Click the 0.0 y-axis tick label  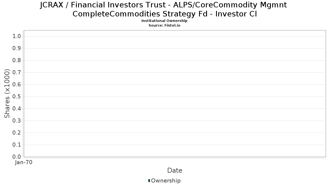point(17,157)
